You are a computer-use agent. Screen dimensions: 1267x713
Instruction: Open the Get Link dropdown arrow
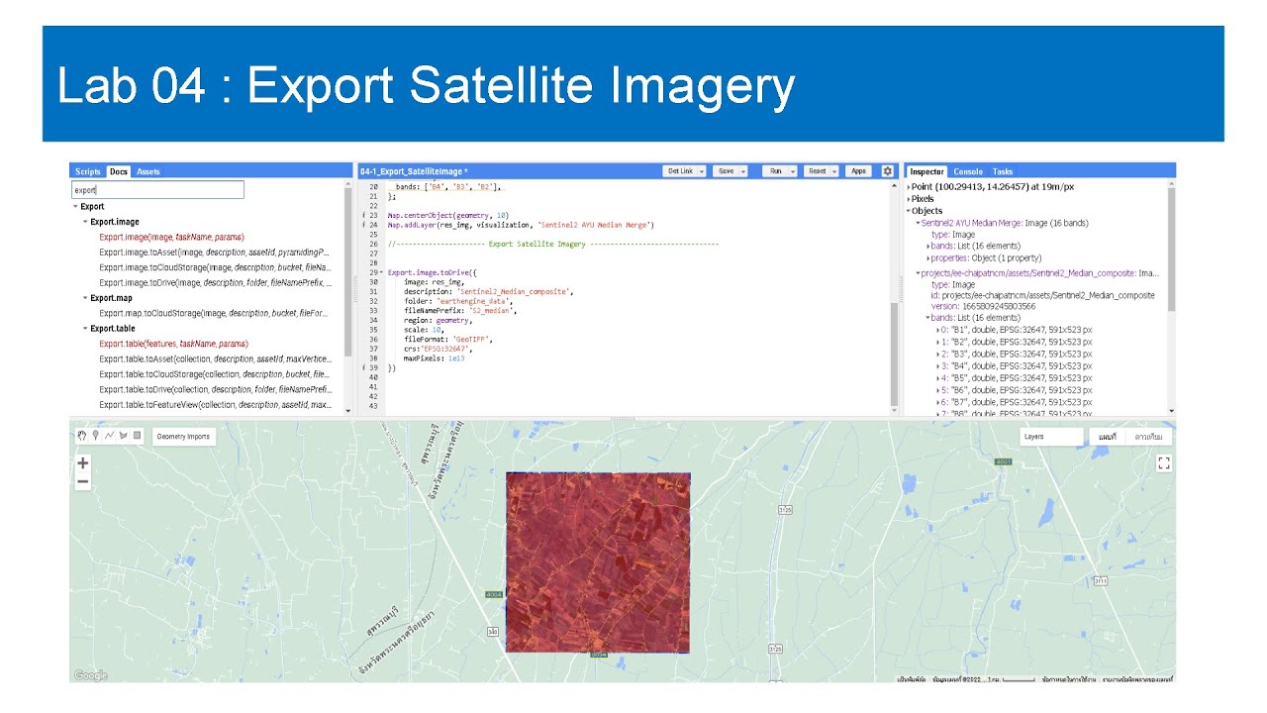pos(702,171)
